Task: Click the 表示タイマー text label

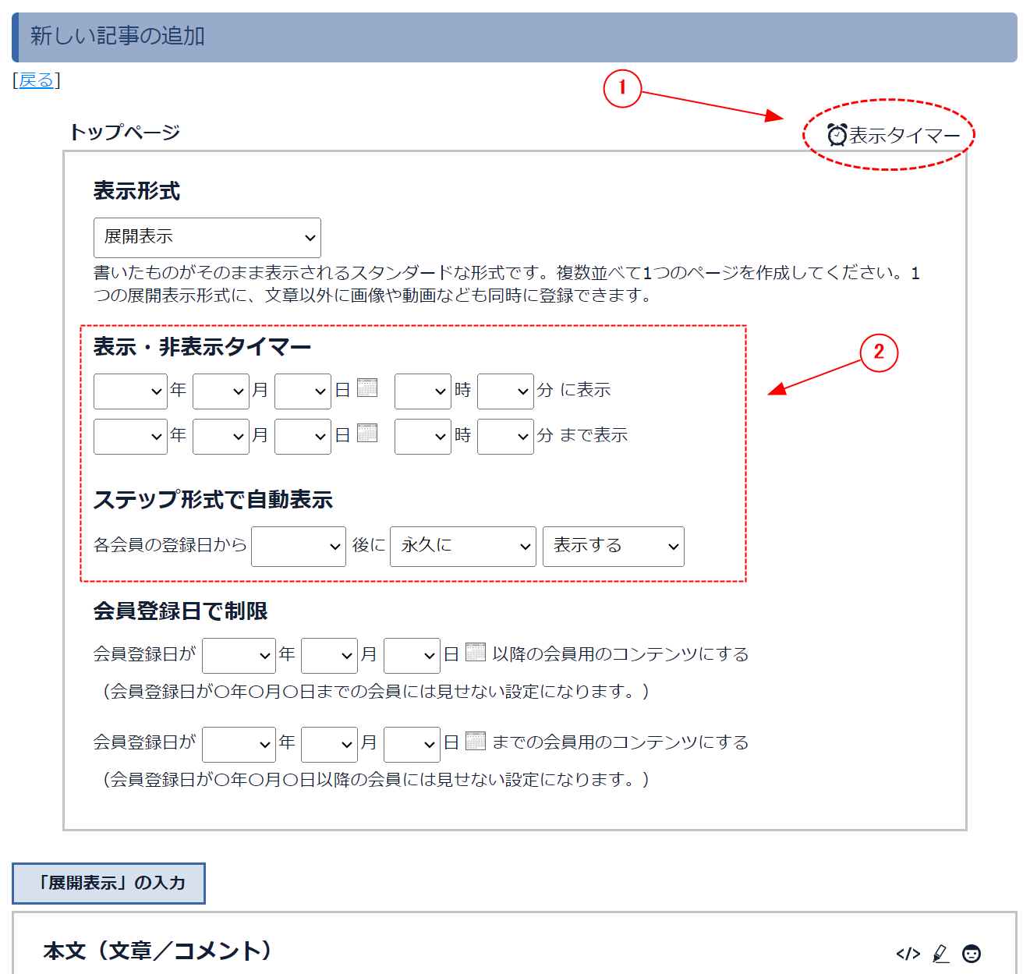Action: pyautogui.click(x=904, y=136)
